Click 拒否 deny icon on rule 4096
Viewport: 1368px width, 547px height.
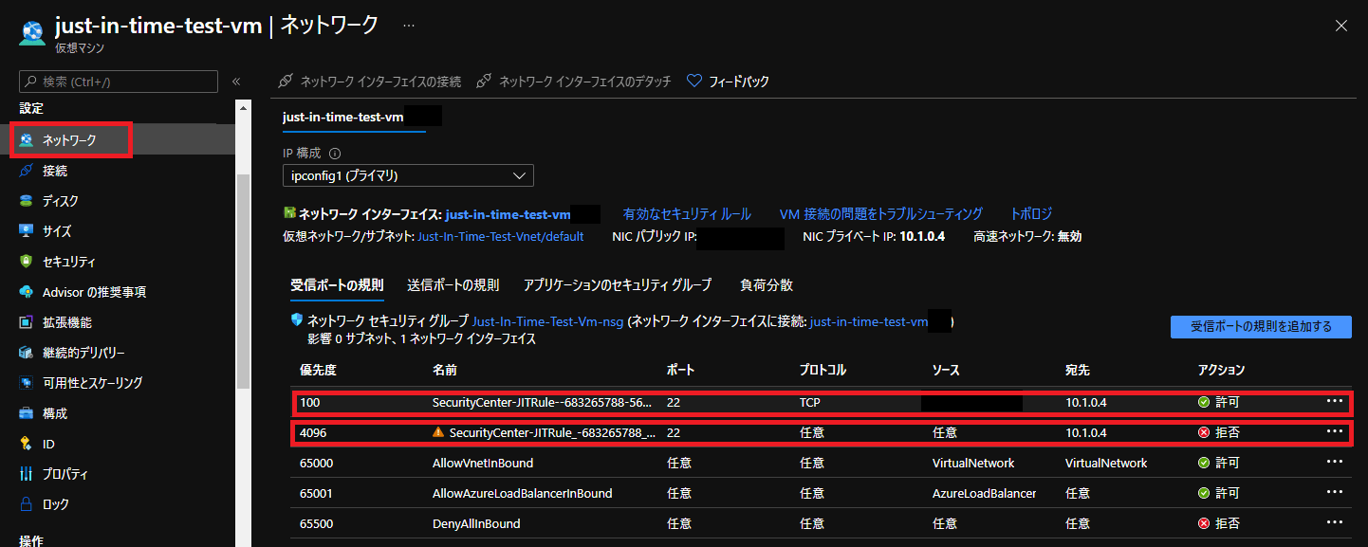pyautogui.click(x=1204, y=432)
